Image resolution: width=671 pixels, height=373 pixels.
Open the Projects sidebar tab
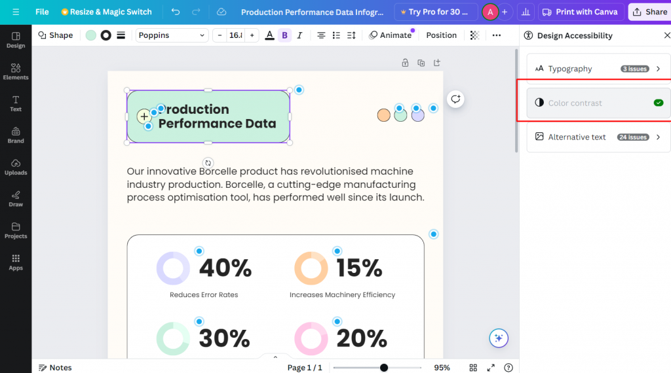pyautogui.click(x=16, y=230)
